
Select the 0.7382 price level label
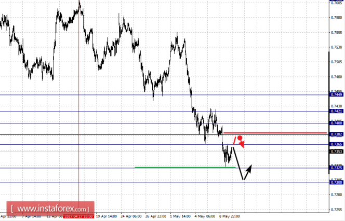click(x=336, y=134)
